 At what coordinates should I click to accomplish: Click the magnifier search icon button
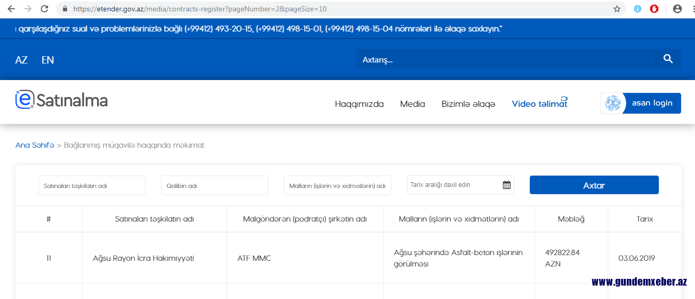click(668, 59)
